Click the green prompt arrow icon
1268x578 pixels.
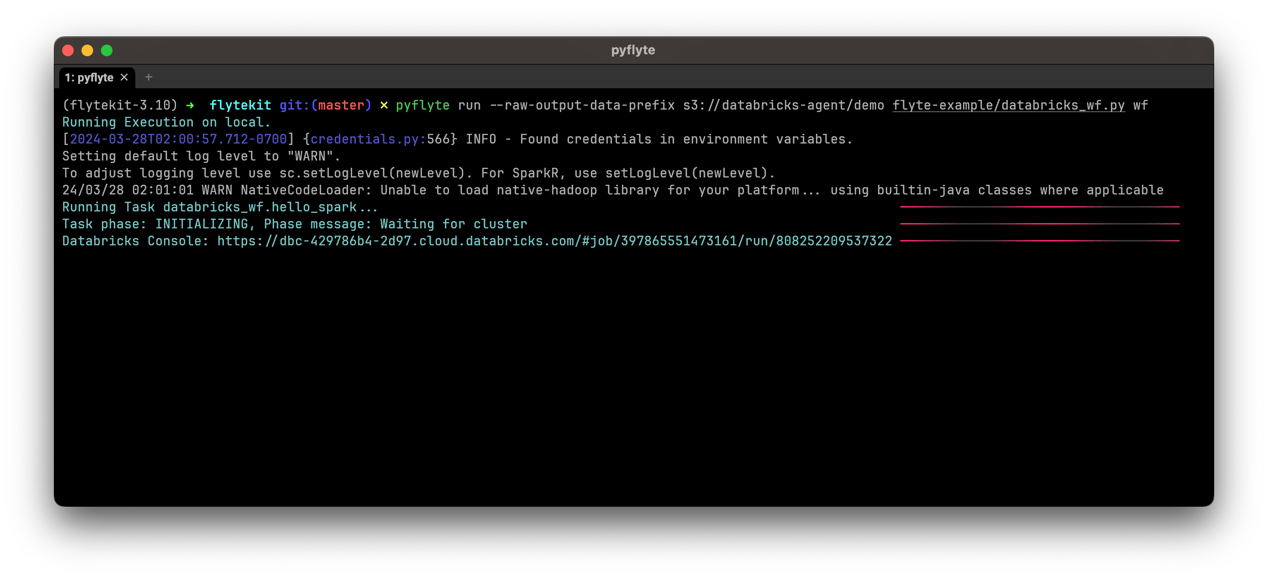tap(190, 105)
